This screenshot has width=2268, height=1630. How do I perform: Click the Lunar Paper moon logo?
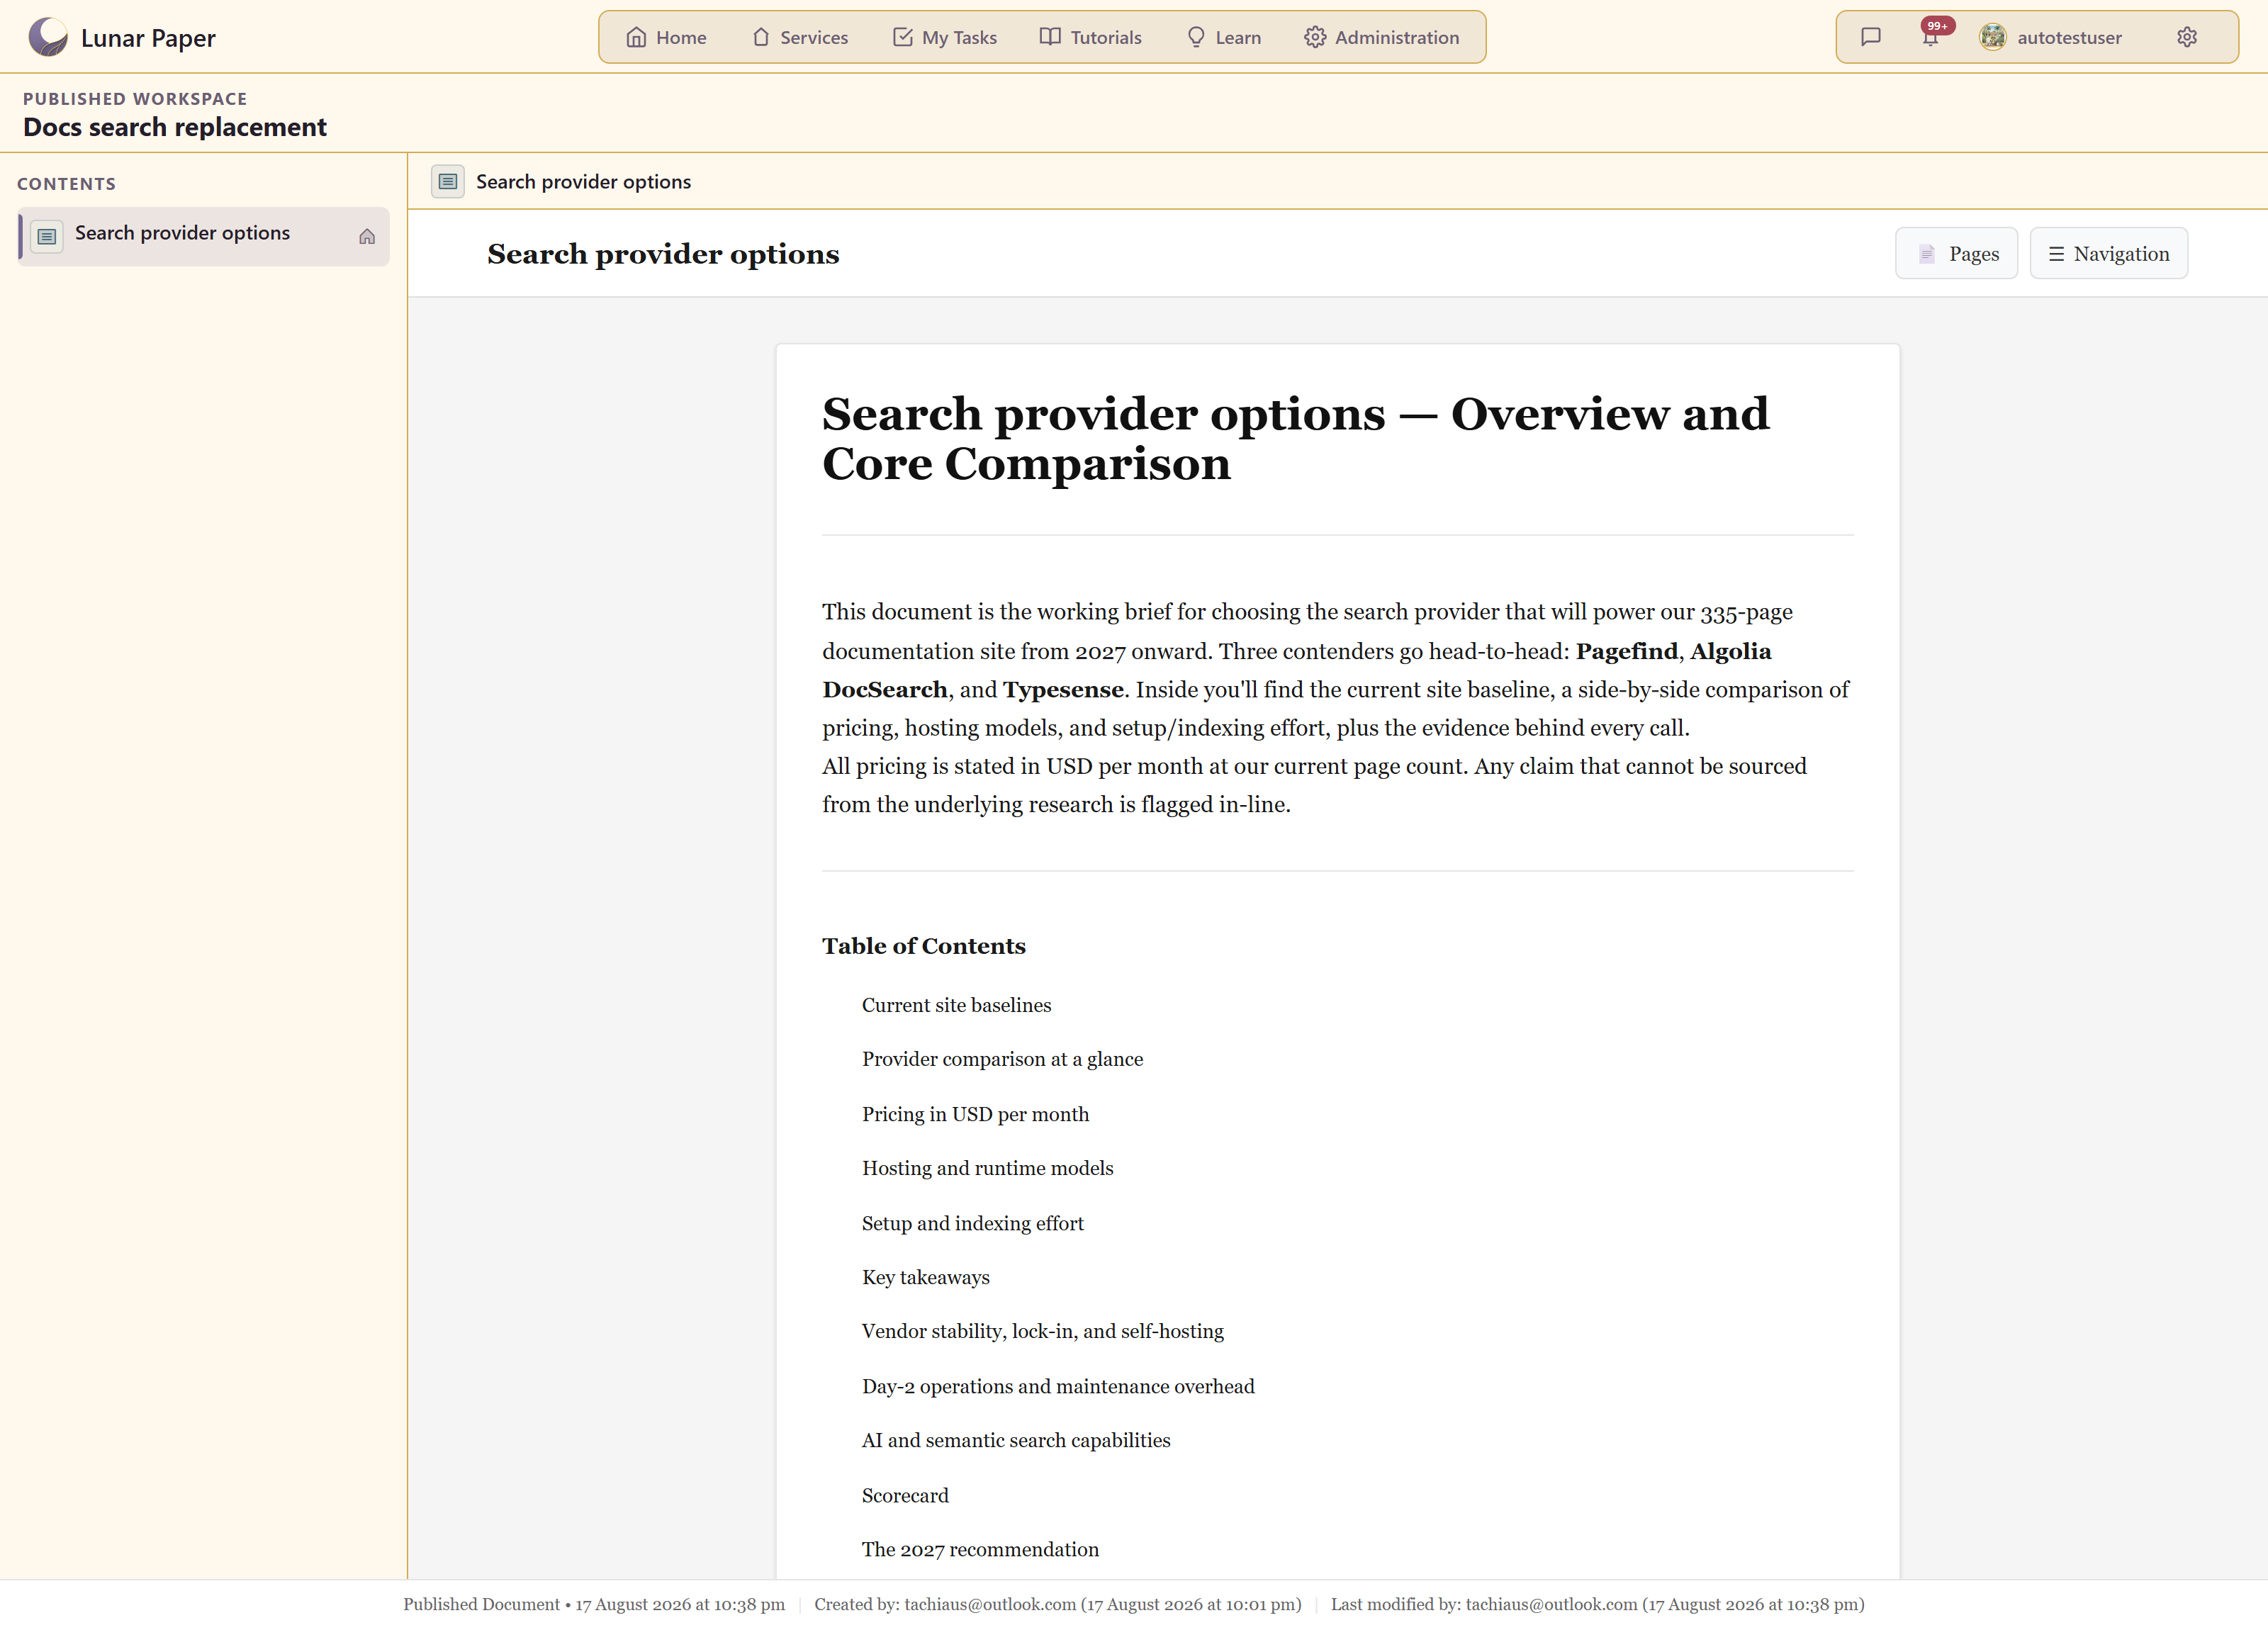[x=47, y=37]
